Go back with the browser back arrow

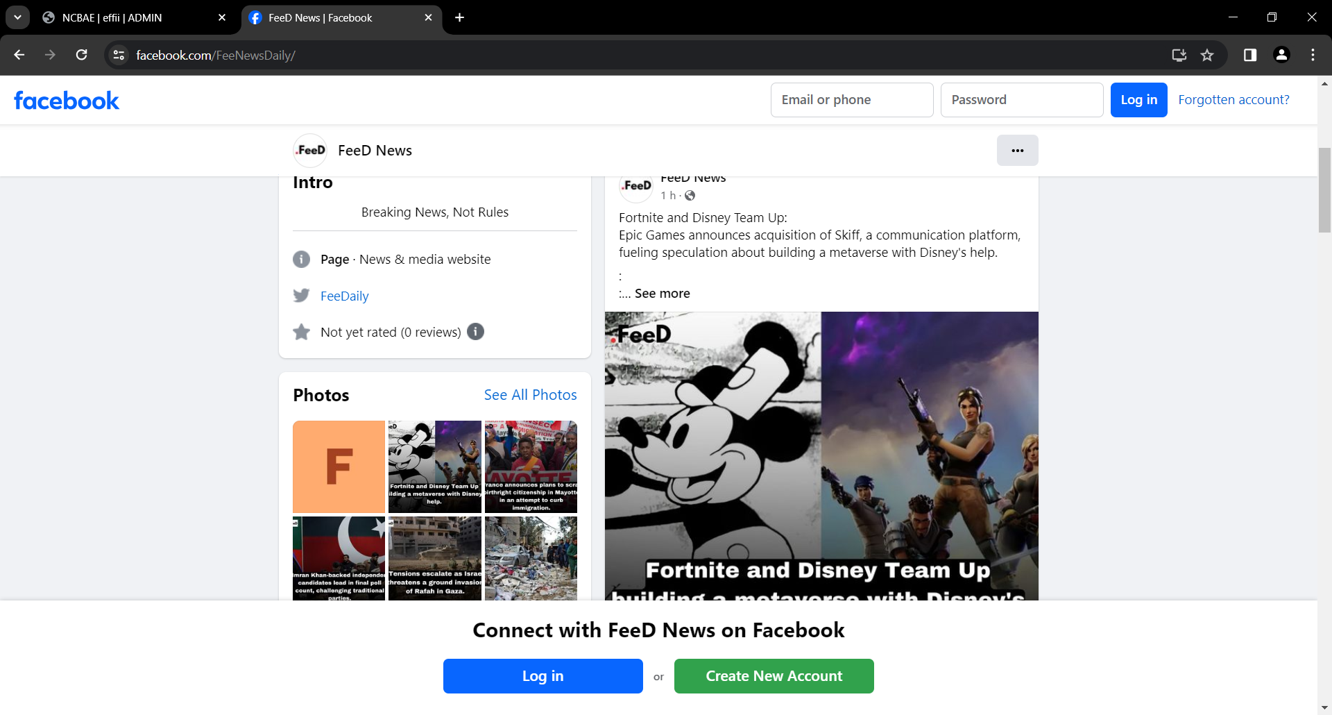(x=19, y=55)
